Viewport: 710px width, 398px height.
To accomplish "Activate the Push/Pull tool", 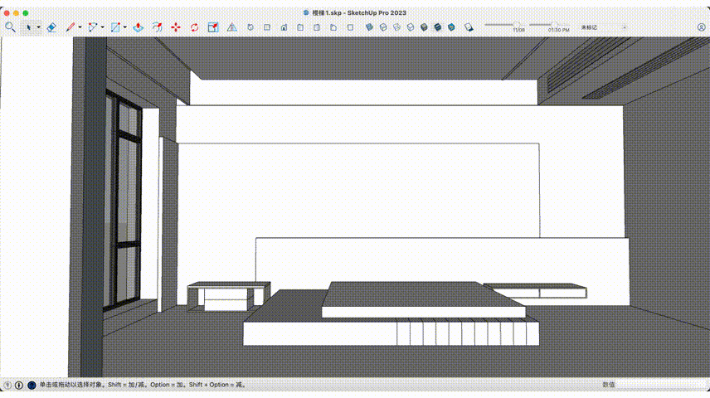I will 139,27.
